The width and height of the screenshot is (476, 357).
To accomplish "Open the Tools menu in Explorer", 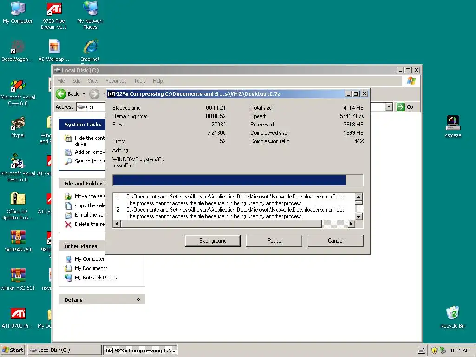I will tap(140, 81).
